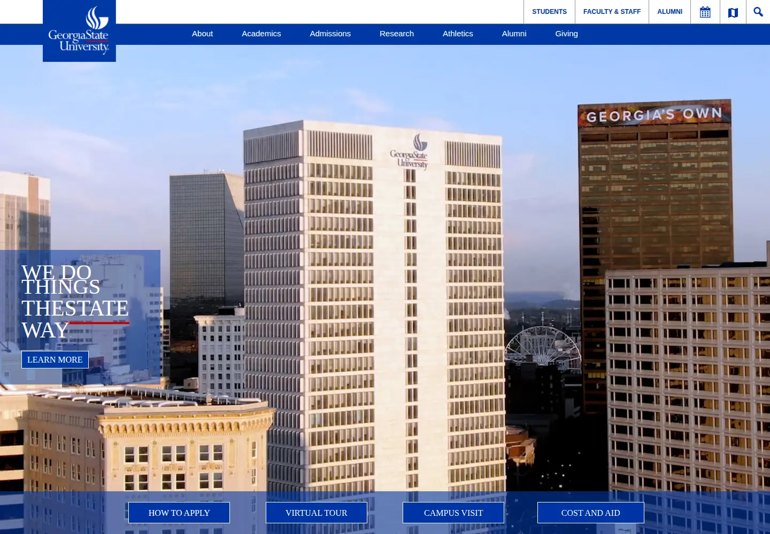The height and width of the screenshot is (534, 770).
Task: Click the HOW TO APPLY button
Action: pos(179,513)
